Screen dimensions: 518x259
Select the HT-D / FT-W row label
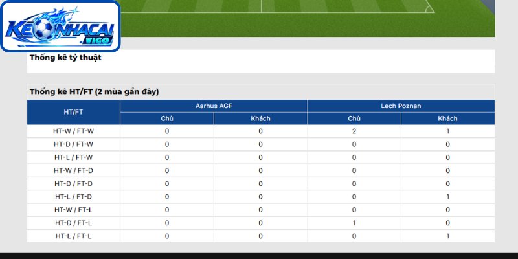(73, 144)
